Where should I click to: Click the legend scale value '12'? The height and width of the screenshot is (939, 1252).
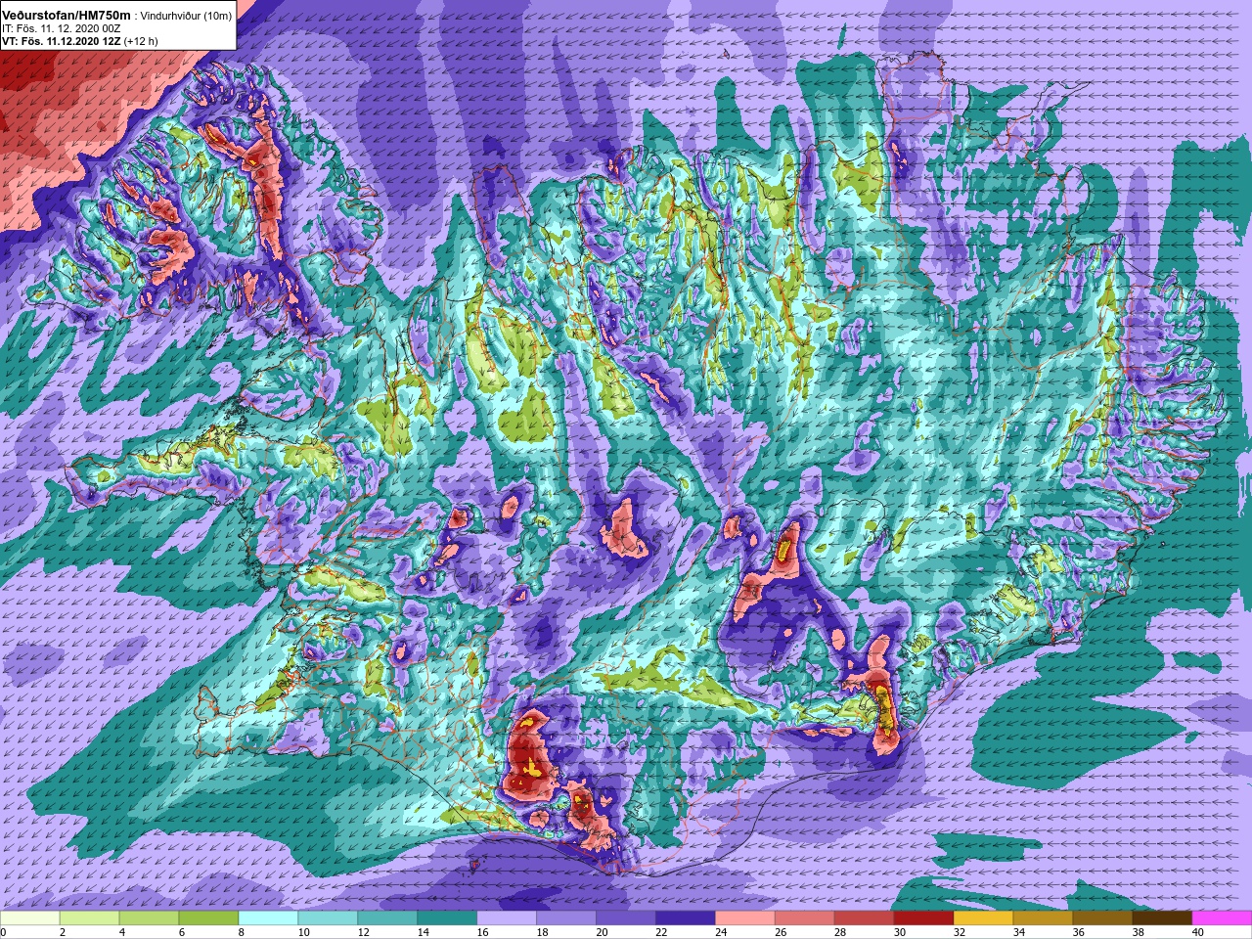point(364,932)
